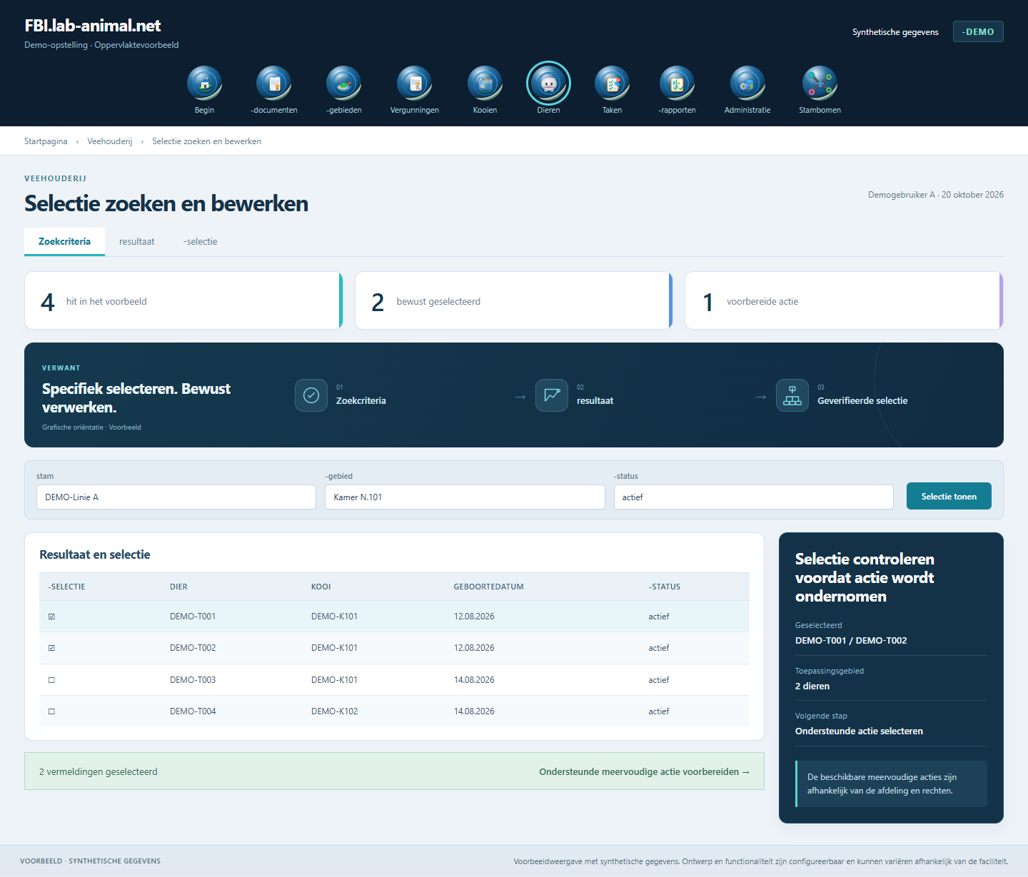This screenshot has height=877, width=1028.
Task: Check the selection box for DEMO-T003
Action: pyautogui.click(x=51, y=680)
